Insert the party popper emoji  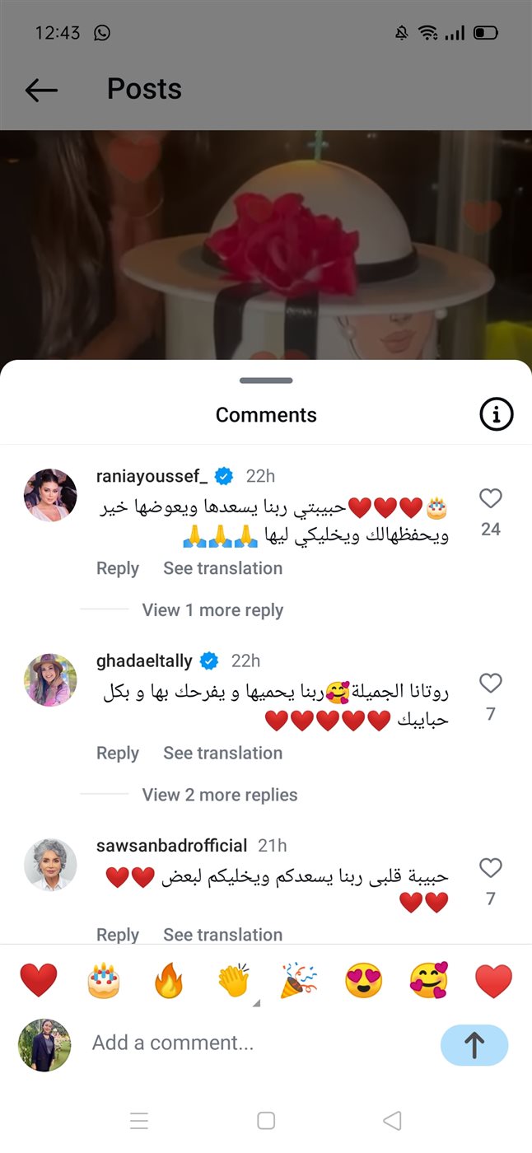tap(299, 981)
